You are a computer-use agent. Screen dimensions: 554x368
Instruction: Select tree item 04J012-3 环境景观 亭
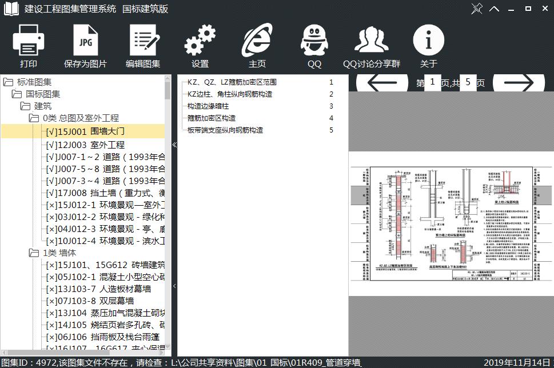click(x=105, y=229)
